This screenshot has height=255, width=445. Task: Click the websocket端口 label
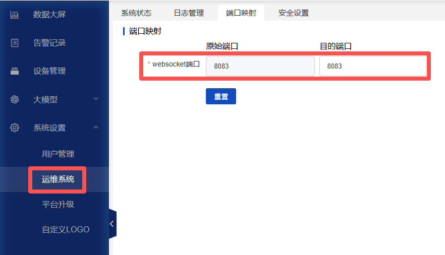click(176, 65)
